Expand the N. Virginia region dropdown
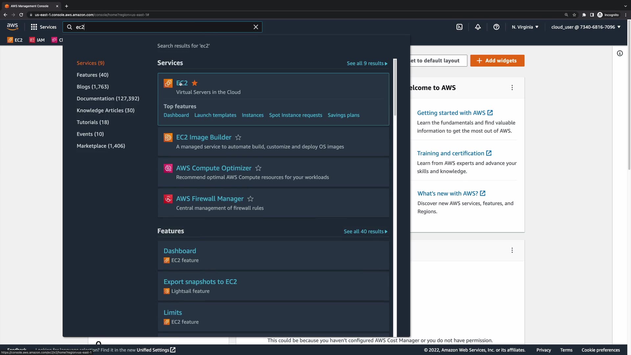 (x=525, y=27)
